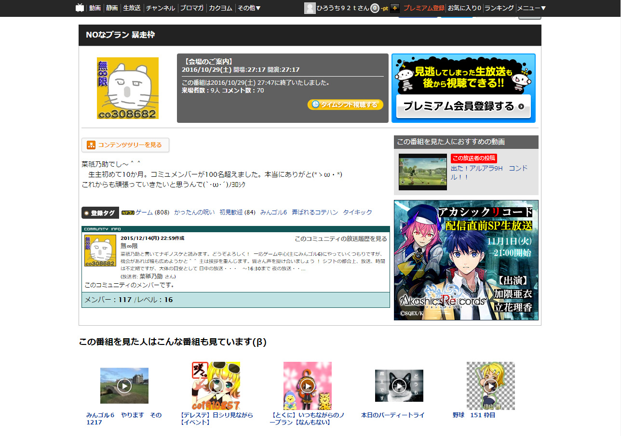Open the チャンネル menu item
Screen dimensions: 621x436
click(x=161, y=8)
